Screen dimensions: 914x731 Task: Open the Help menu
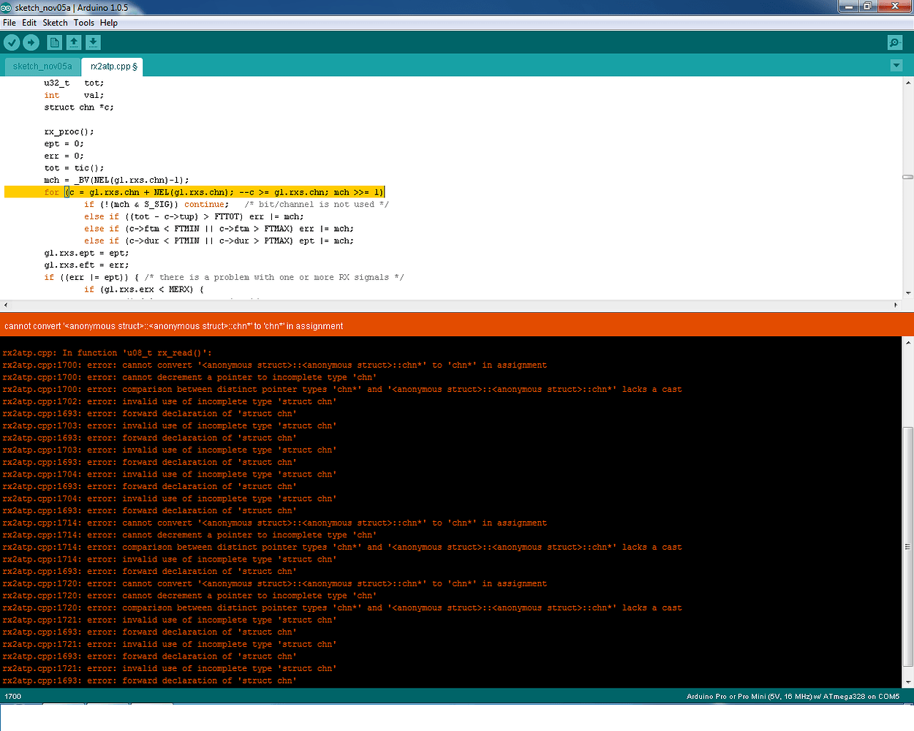tap(108, 23)
